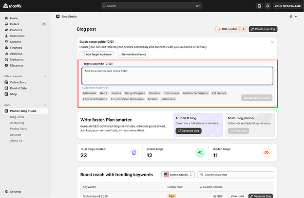This screenshot has width=304, height=198.
Task: Click the Target Audience text field
Action: point(177,76)
